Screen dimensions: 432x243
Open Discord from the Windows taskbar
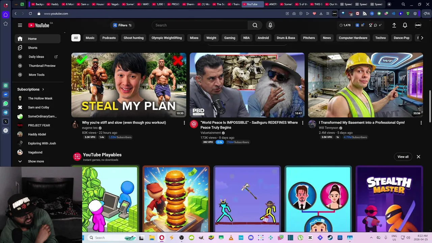[251, 238]
